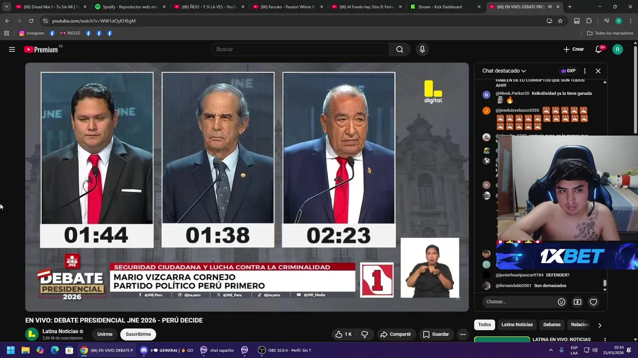Open the apps grid in bookmarks bar

coord(6,33)
